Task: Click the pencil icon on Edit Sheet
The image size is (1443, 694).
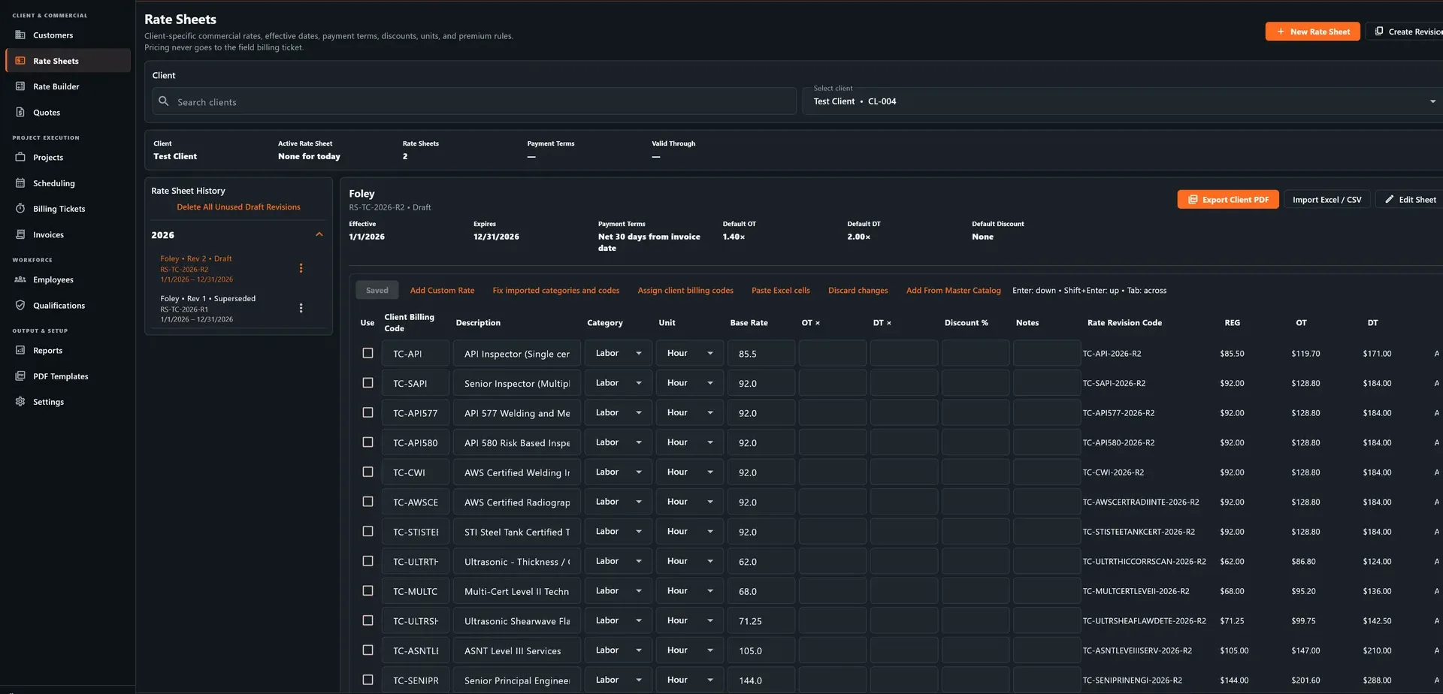Action: tap(1390, 200)
